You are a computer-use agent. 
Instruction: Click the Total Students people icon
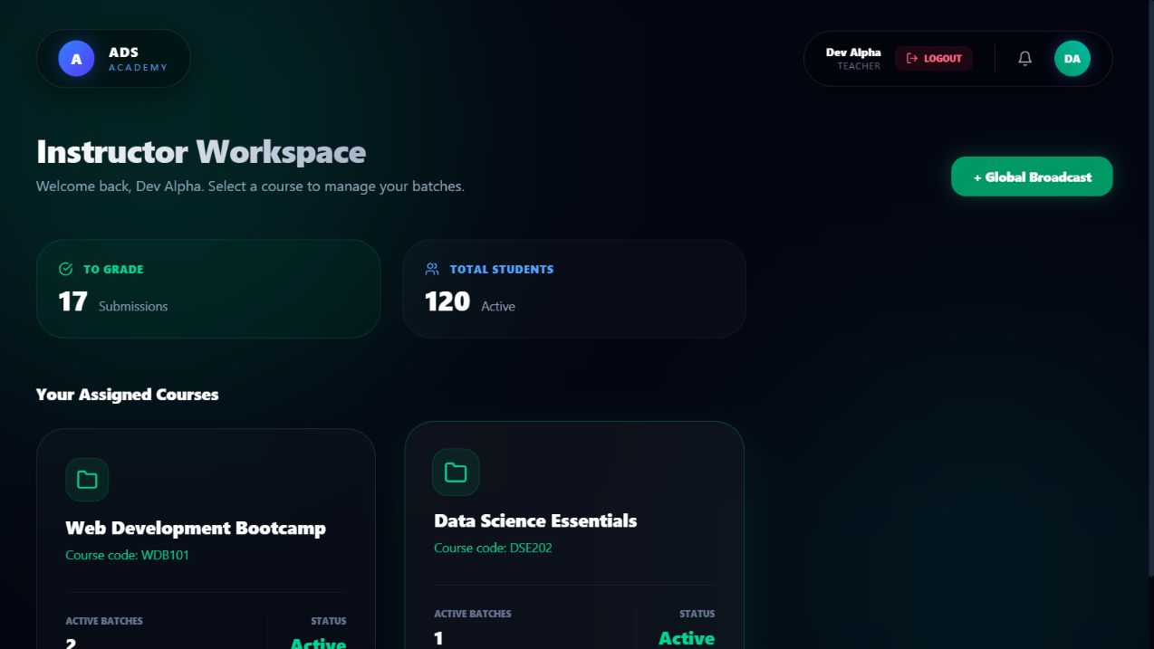(432, 269)
